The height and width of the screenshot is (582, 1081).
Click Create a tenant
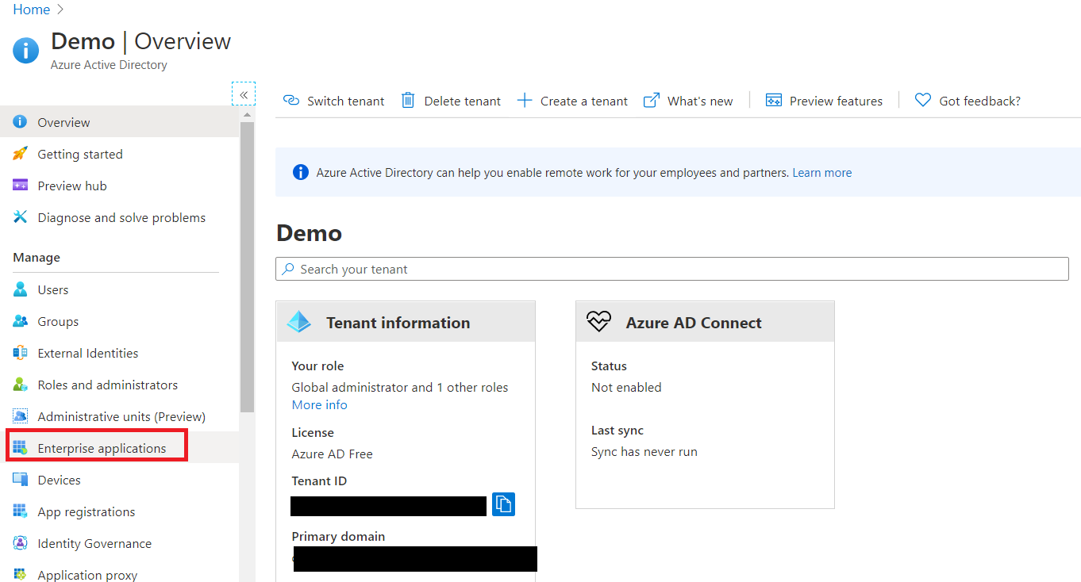pos(572,100)
